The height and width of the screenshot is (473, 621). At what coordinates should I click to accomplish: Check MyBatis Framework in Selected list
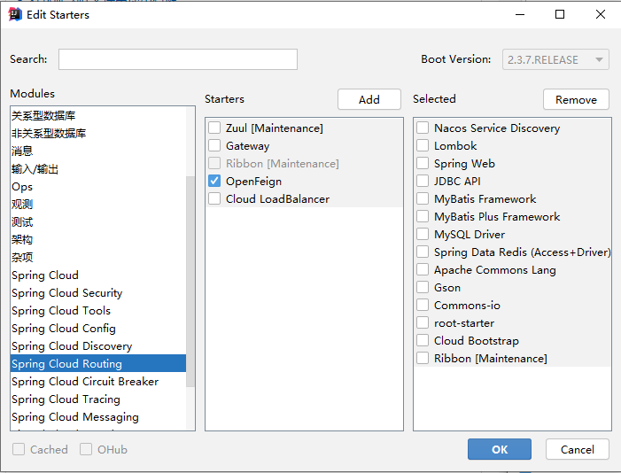tap(423, 199)
